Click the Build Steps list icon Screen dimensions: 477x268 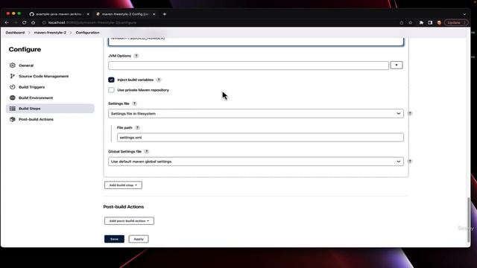(x=13, y=109)
